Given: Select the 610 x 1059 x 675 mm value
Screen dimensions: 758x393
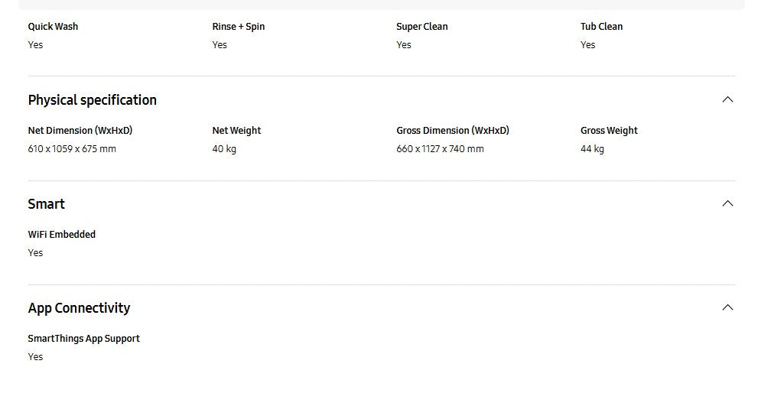Looking at the screenshot, I should [72, 149].
